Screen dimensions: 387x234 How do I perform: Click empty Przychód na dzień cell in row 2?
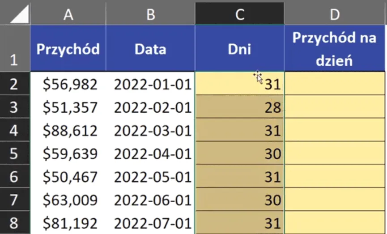point(335,84)
